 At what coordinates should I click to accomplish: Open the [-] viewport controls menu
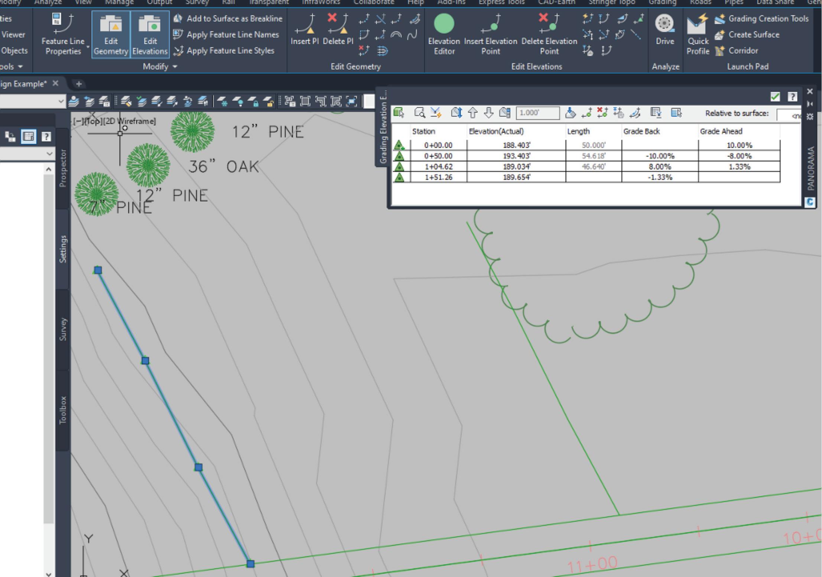tap(79, 121)
